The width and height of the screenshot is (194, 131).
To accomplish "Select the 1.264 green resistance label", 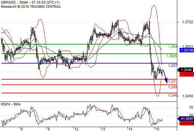I will [172, 47].
